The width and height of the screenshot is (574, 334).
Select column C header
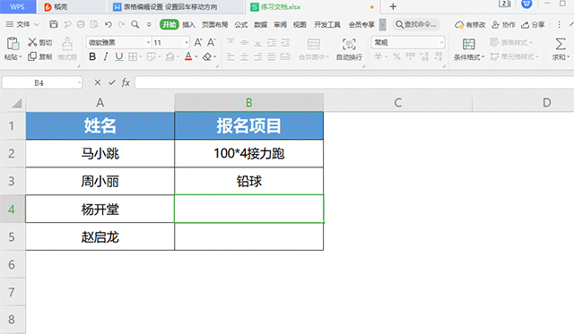398,103
